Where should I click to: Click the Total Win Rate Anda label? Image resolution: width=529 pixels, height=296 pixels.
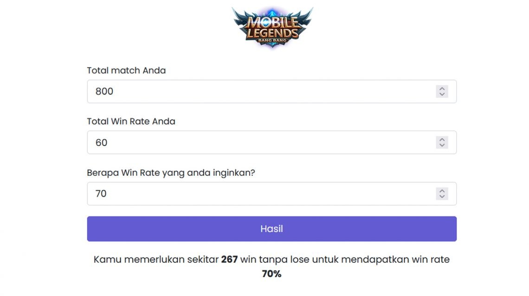tap(131, 121)
